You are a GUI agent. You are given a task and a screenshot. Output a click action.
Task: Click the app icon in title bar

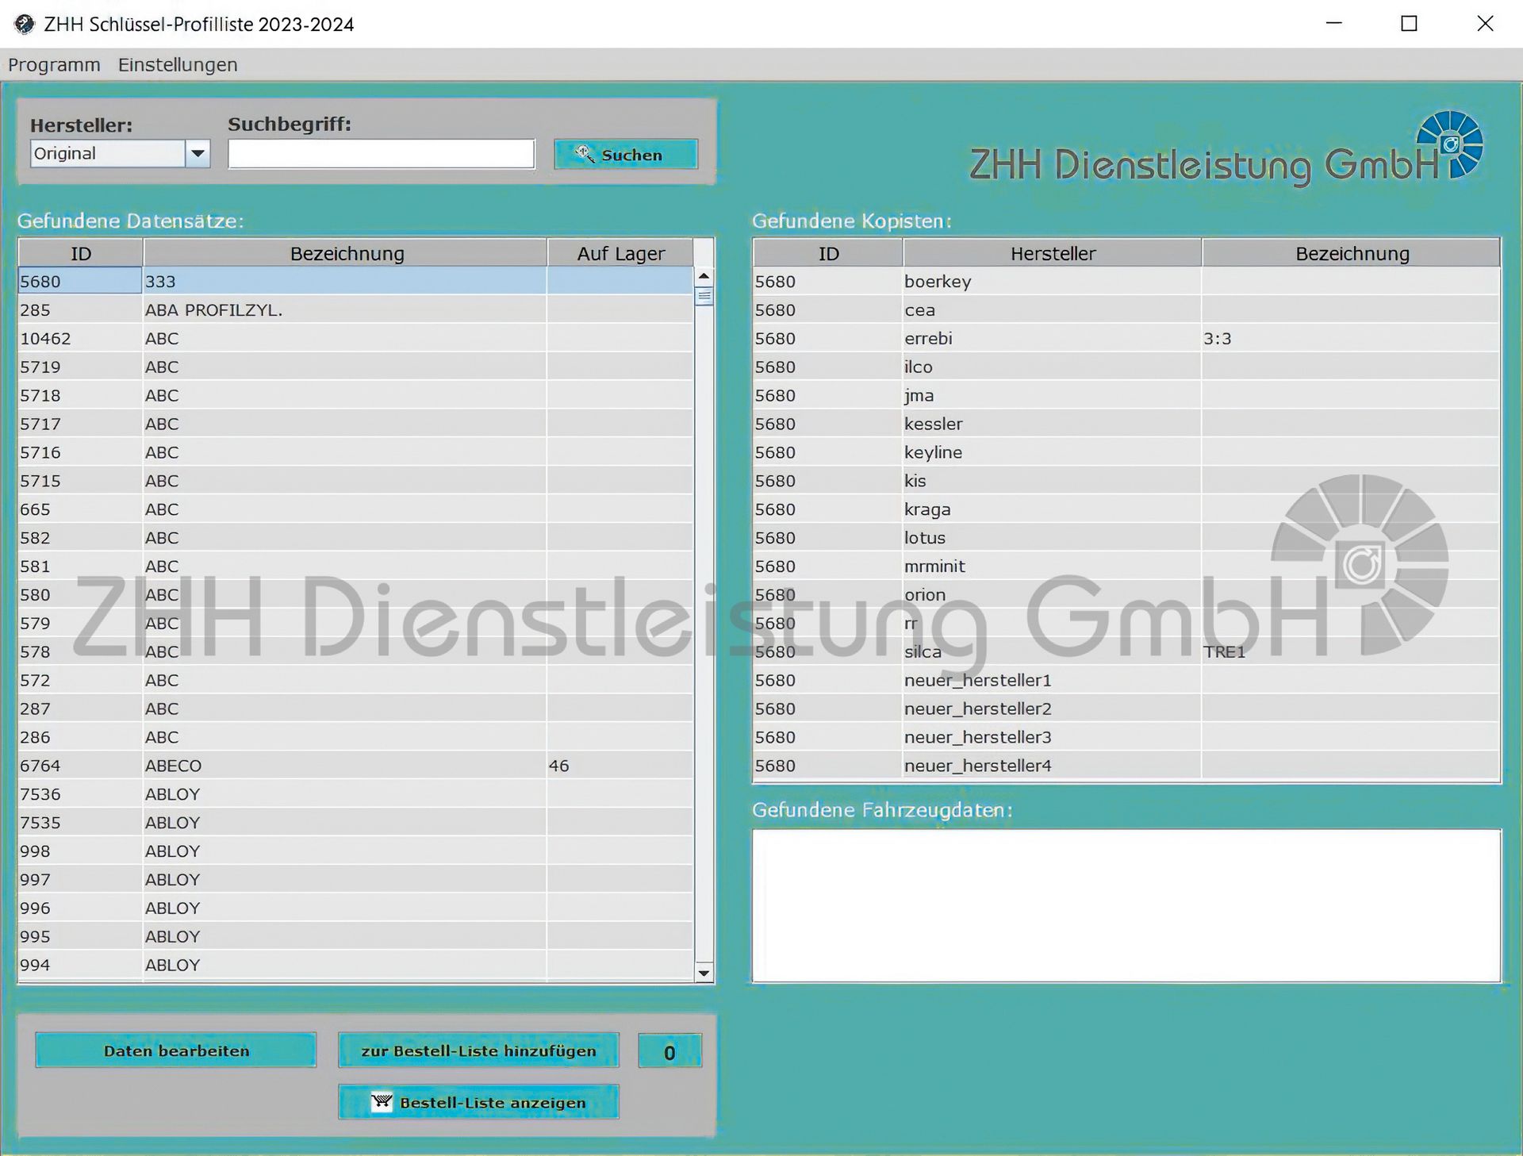click(x=25, y=25)
